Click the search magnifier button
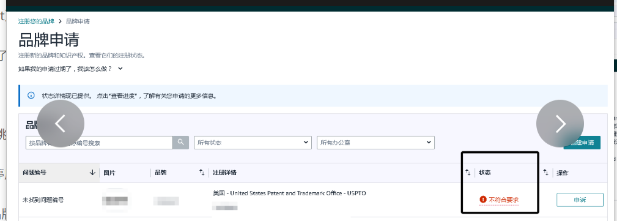 (x=180, y=142)
